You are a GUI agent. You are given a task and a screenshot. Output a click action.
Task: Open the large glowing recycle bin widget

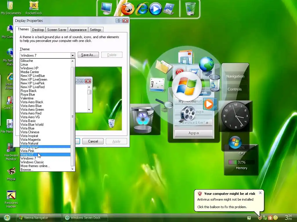(142, 120)
